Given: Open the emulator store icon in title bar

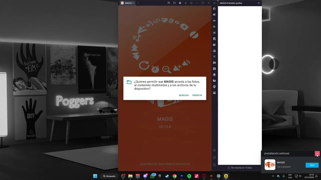Looking at the screenshot, I should (x=169, y=3).
